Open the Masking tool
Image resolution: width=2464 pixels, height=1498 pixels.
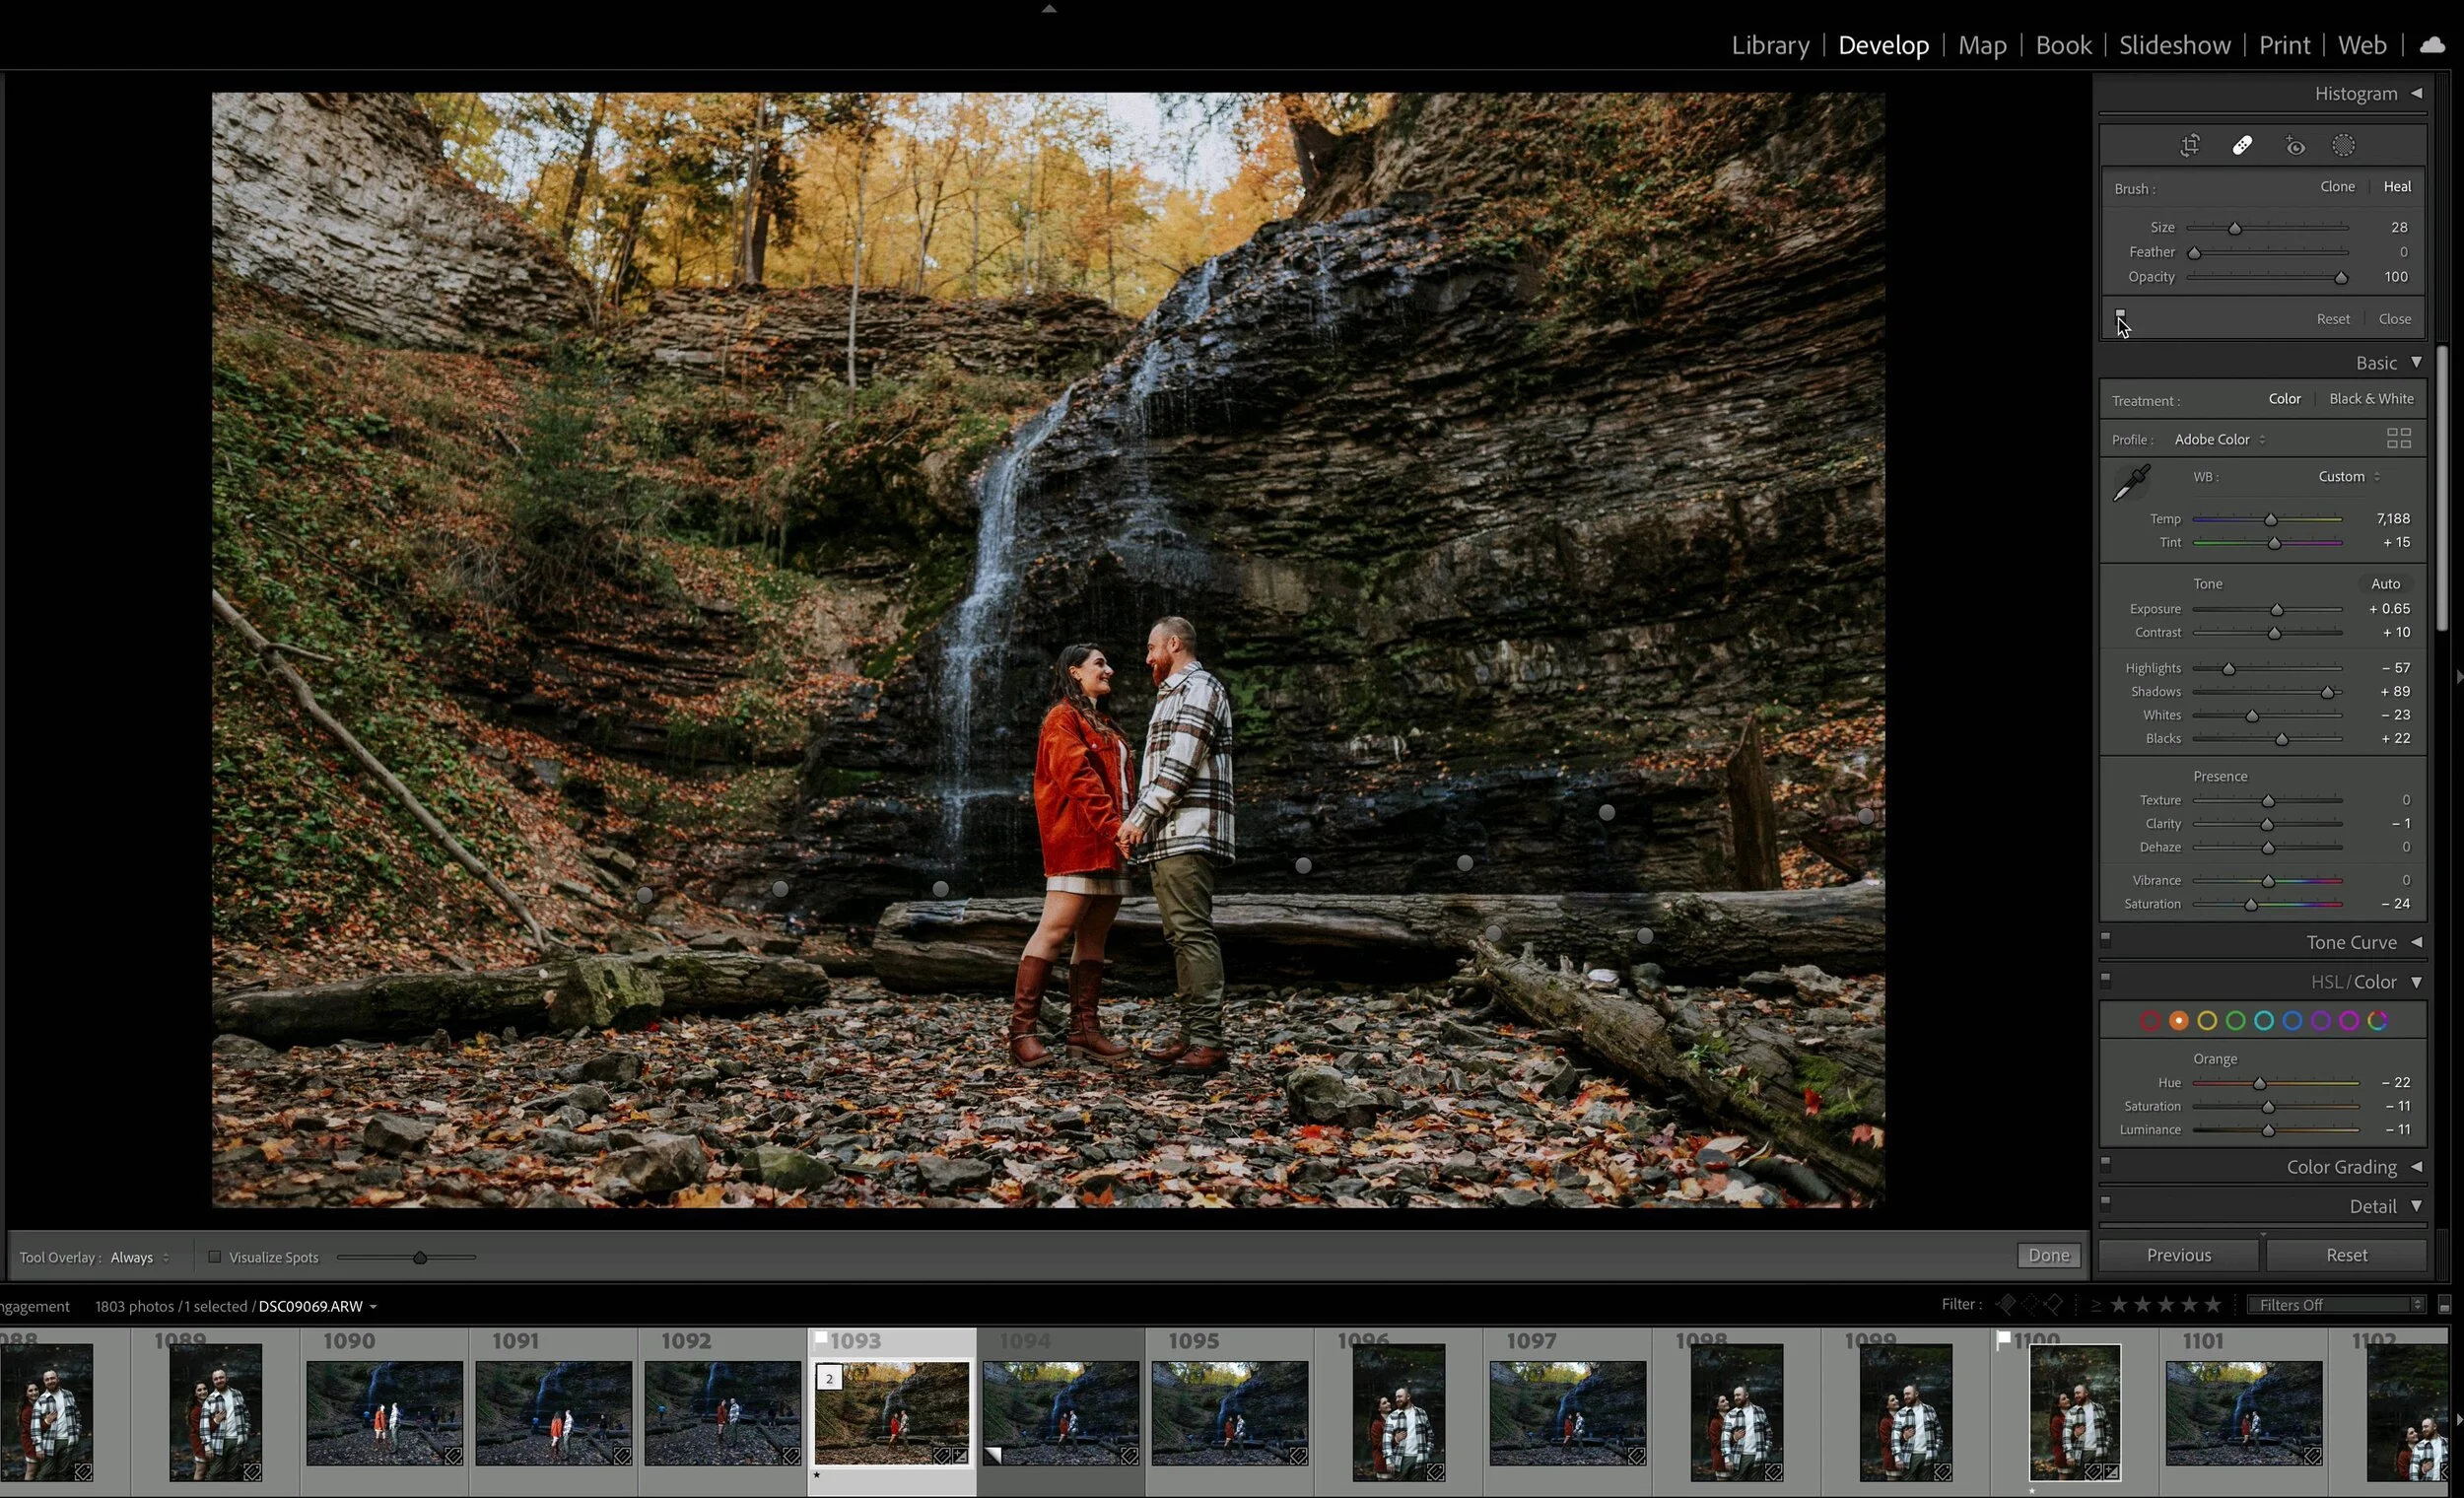(x=2343, y=146)
